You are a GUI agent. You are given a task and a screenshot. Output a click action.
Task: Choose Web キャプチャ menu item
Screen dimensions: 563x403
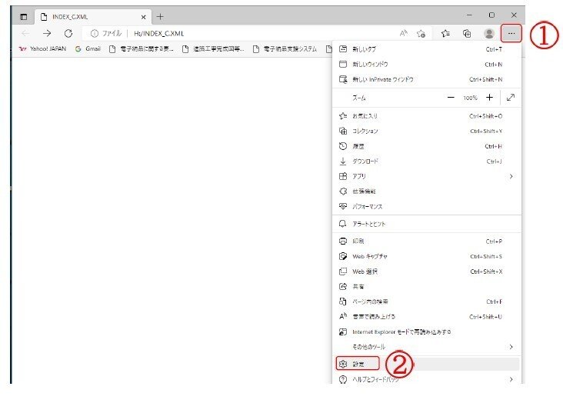(x=427, y=256)
